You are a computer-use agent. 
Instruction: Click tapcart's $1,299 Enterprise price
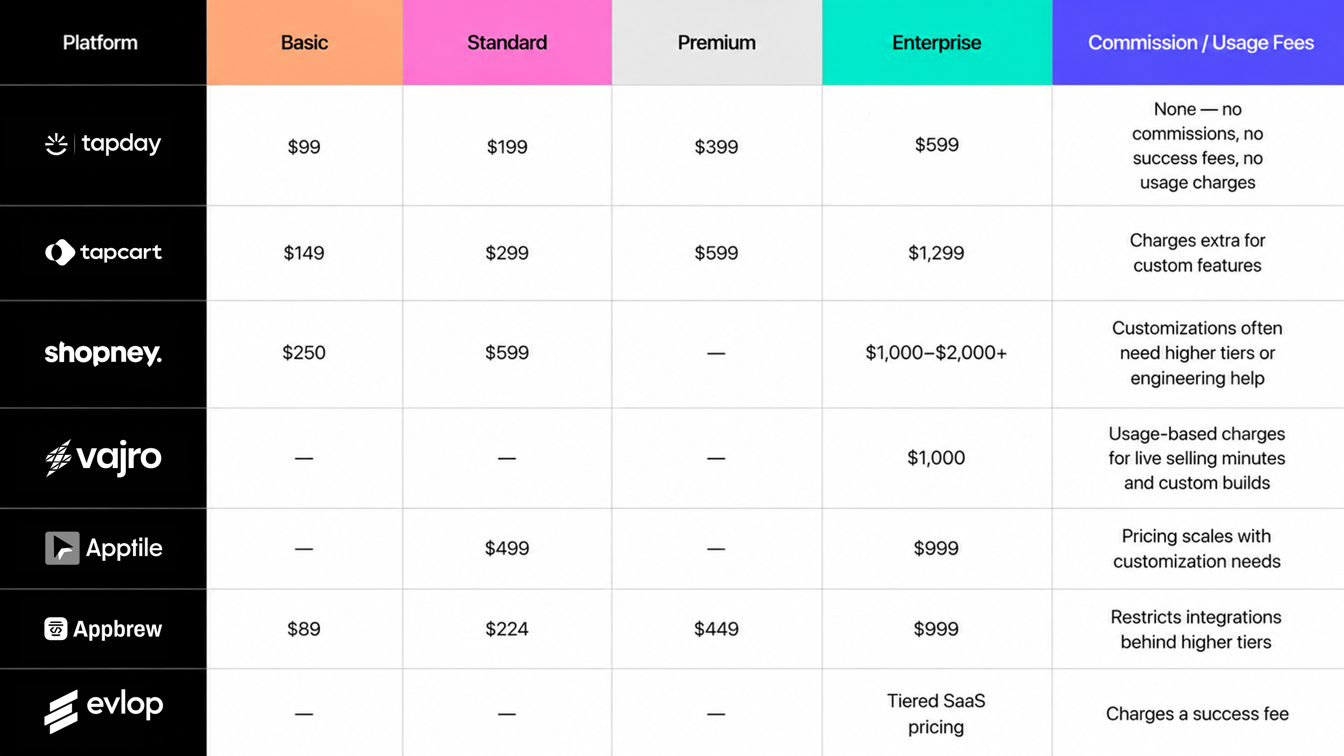[x=936, y=253]
